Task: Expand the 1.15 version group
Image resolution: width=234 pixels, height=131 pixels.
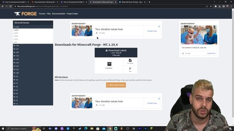Action: 16,56
